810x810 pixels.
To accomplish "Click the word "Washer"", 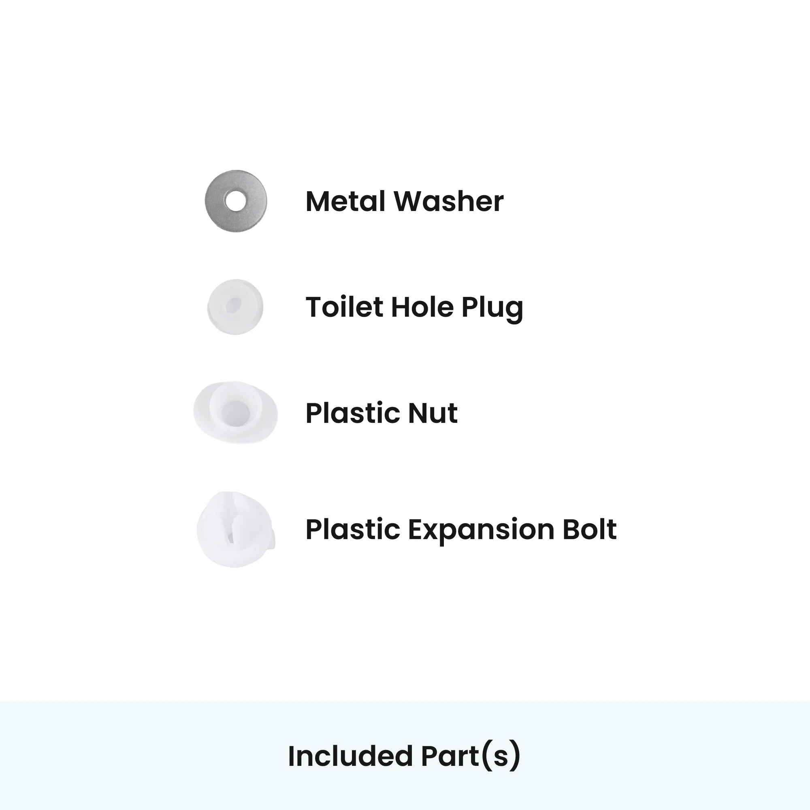I will [449, 201].
